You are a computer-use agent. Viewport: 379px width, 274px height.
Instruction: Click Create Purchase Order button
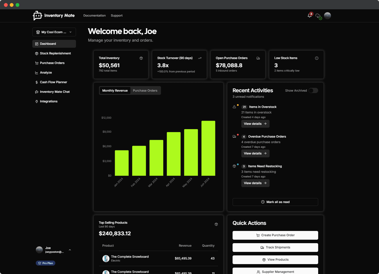275,235
